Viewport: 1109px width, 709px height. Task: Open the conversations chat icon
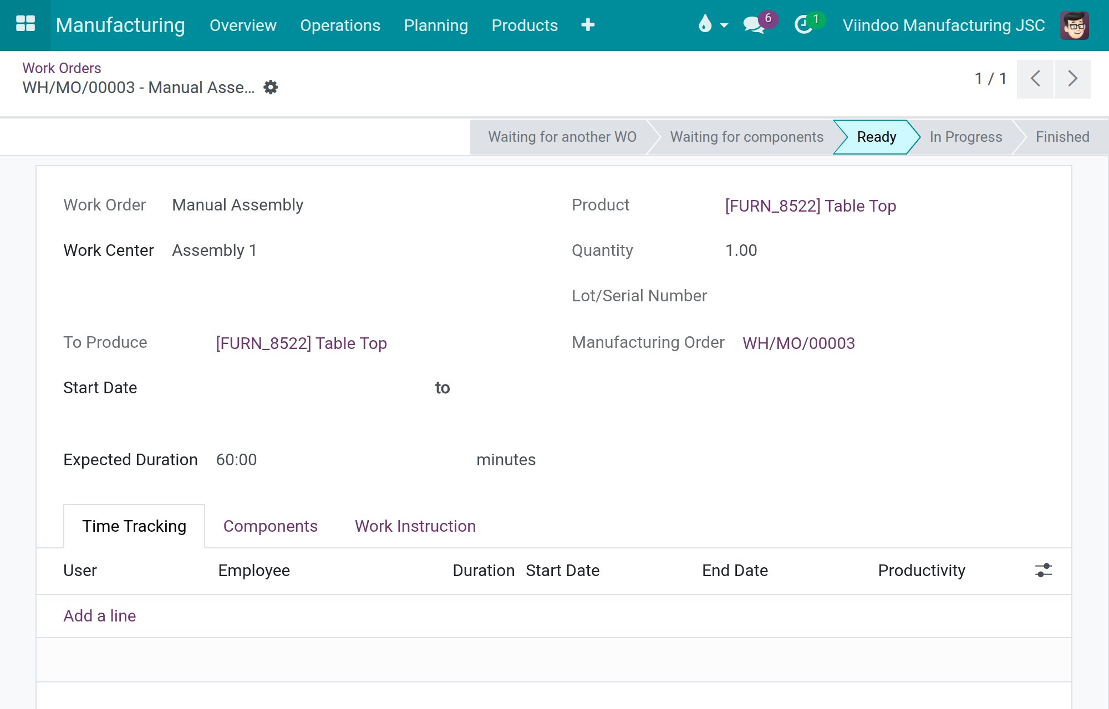pos(754,24)
